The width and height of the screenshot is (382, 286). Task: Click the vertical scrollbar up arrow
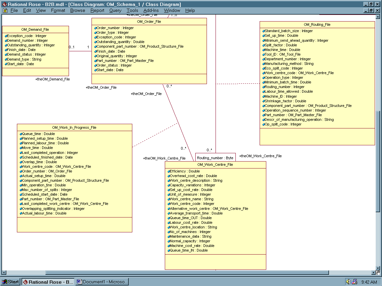378,17
